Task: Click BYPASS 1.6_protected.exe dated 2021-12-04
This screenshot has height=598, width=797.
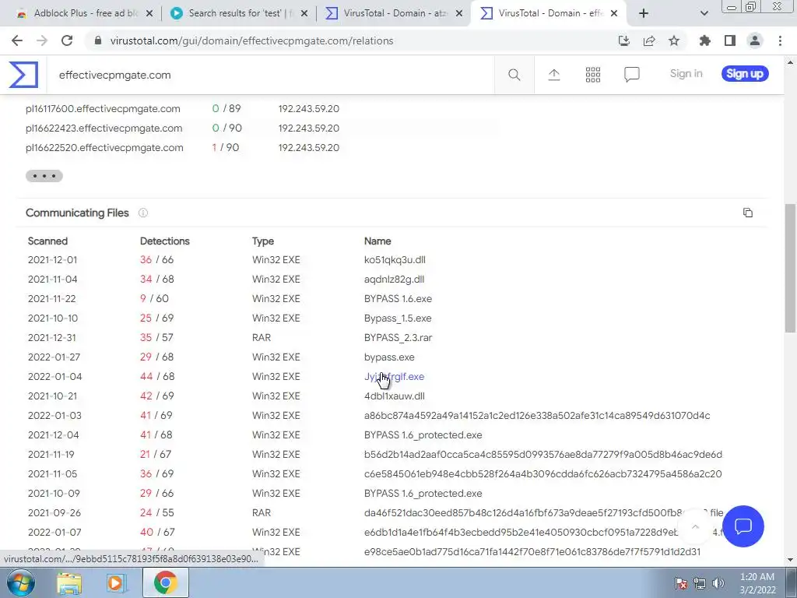Action: 423,435
